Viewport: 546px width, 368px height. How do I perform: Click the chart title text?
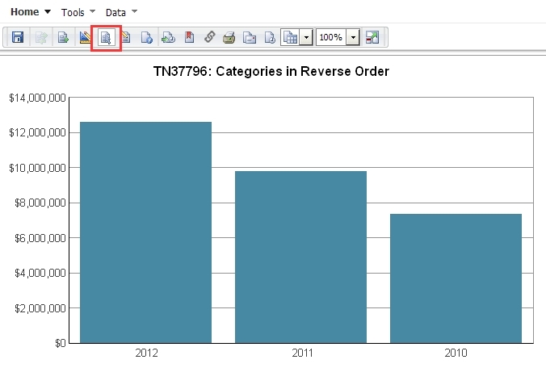pyautogui.click(x=271, y=72)
